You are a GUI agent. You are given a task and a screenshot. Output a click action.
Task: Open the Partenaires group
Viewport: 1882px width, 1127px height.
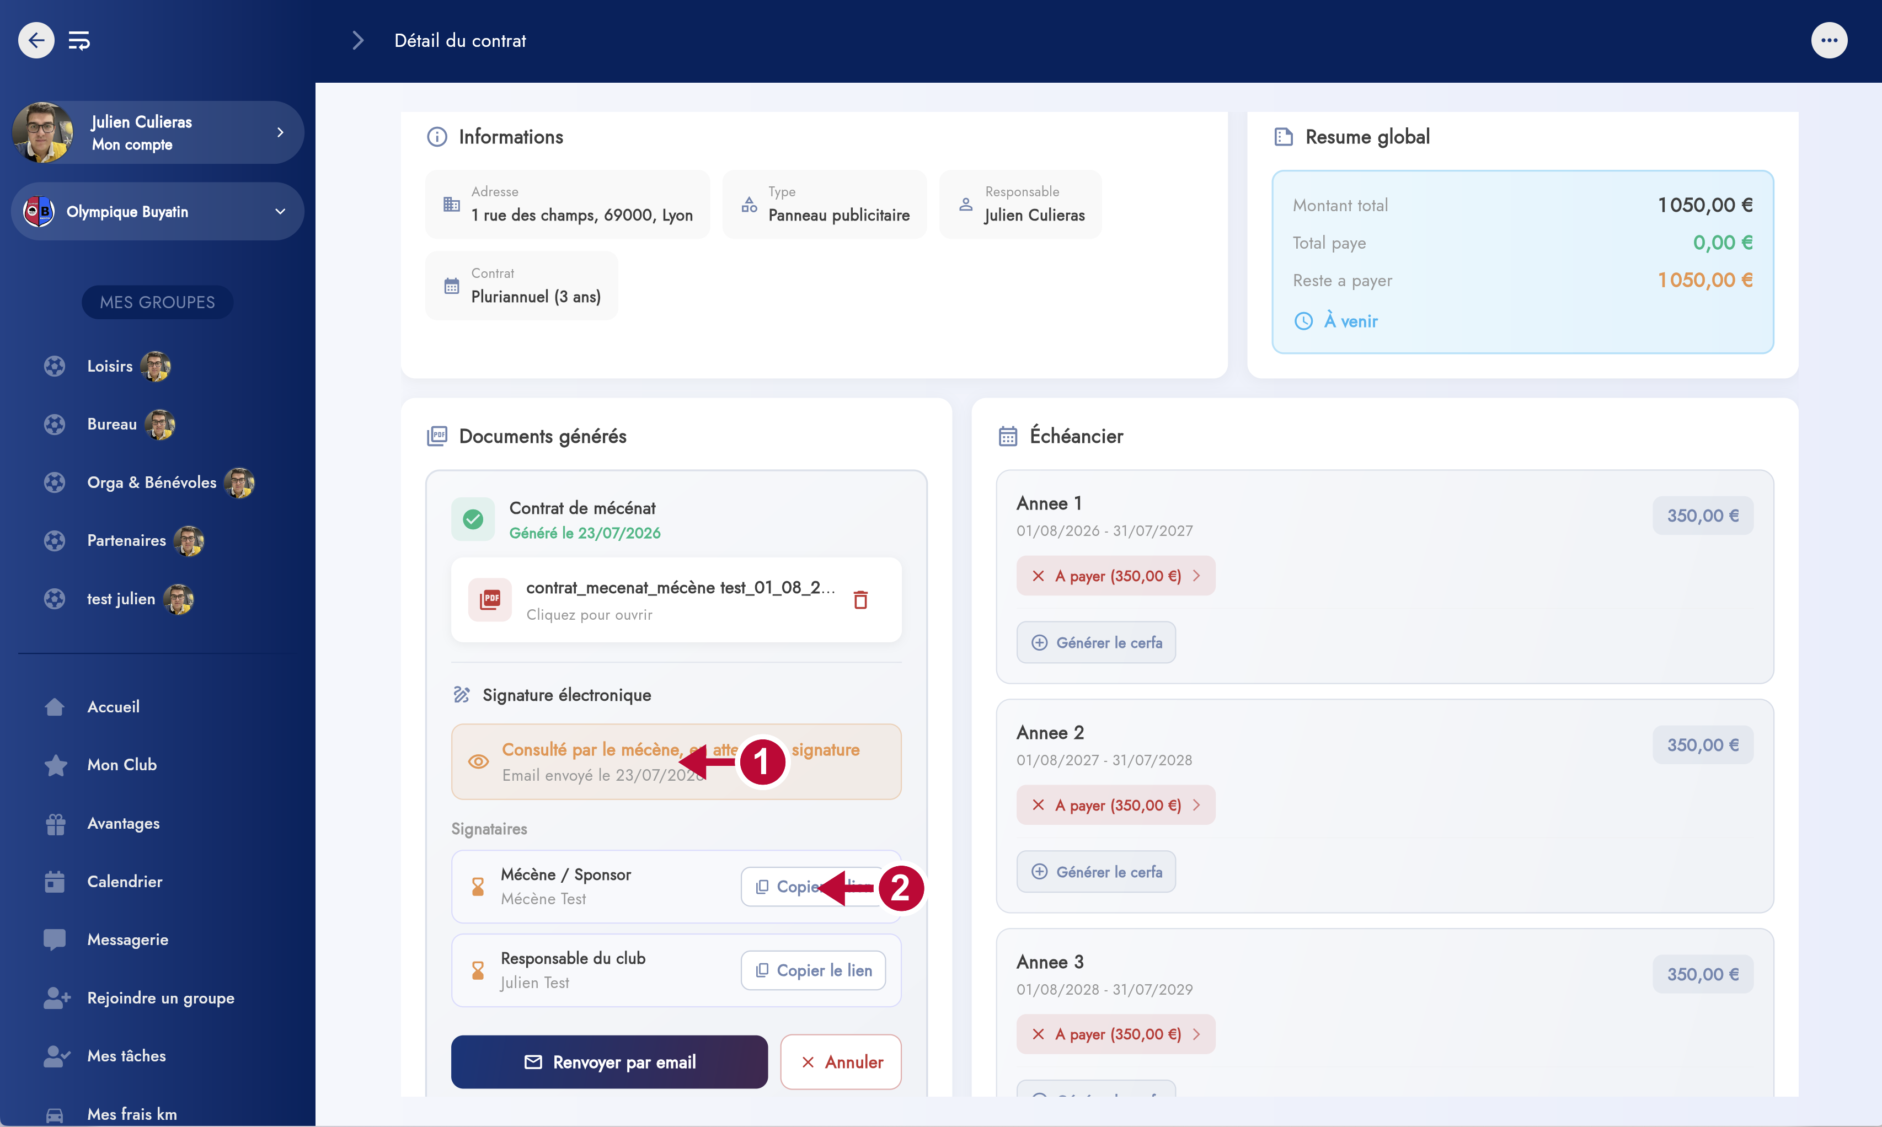[126, 541]
